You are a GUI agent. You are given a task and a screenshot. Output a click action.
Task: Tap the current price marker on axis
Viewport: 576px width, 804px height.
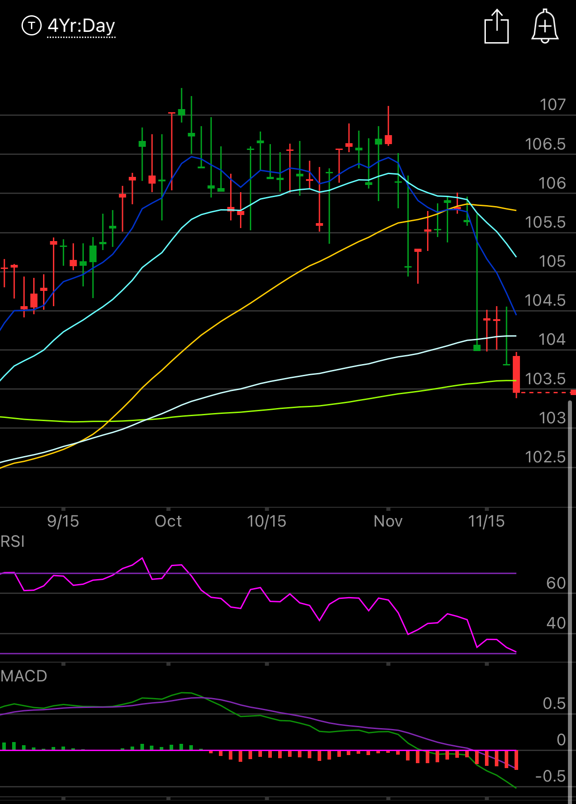pyautogui.click(x=573, y=392)
